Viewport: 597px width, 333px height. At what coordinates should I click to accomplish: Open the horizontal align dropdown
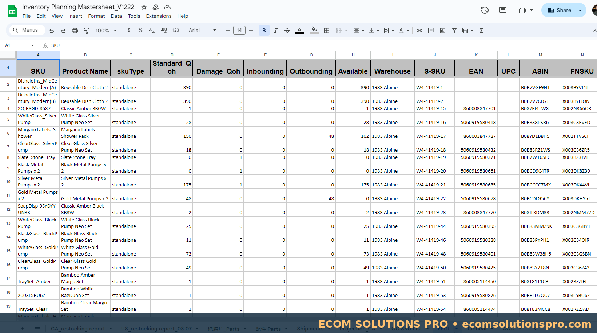[359, 31]
